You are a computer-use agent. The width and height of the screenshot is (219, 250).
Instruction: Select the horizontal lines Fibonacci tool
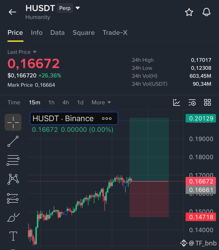click(13, 160)
